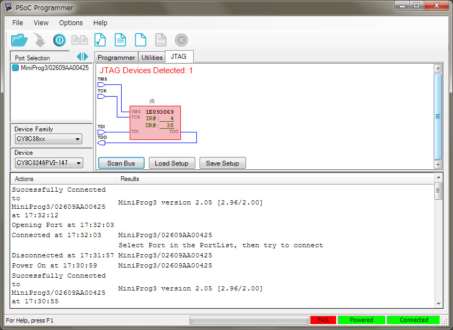The height and width of the screenshot is (330, 453).
Task: Open the Help menu
Action: (x=100, y=22)
